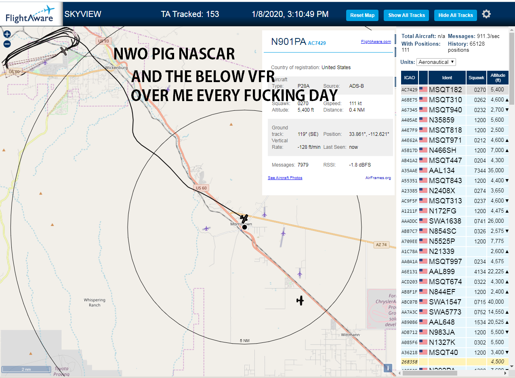The height and width of the screenshot is (378, 515).
Task: Zoom in with the map plus button
Action: pyautogui.click(x=7, y=34)
